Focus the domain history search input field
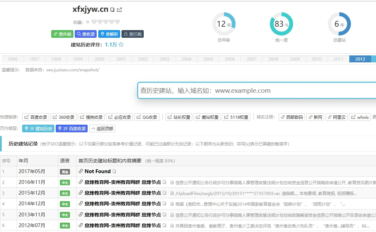 (x=256, y=91)
